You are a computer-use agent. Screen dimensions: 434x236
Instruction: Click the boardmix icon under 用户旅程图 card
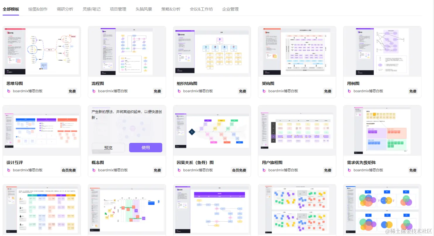click(264, 170)
